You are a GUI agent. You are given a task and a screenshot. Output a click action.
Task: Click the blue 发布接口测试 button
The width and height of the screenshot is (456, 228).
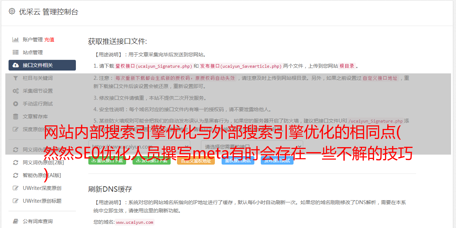coord(277,161)
